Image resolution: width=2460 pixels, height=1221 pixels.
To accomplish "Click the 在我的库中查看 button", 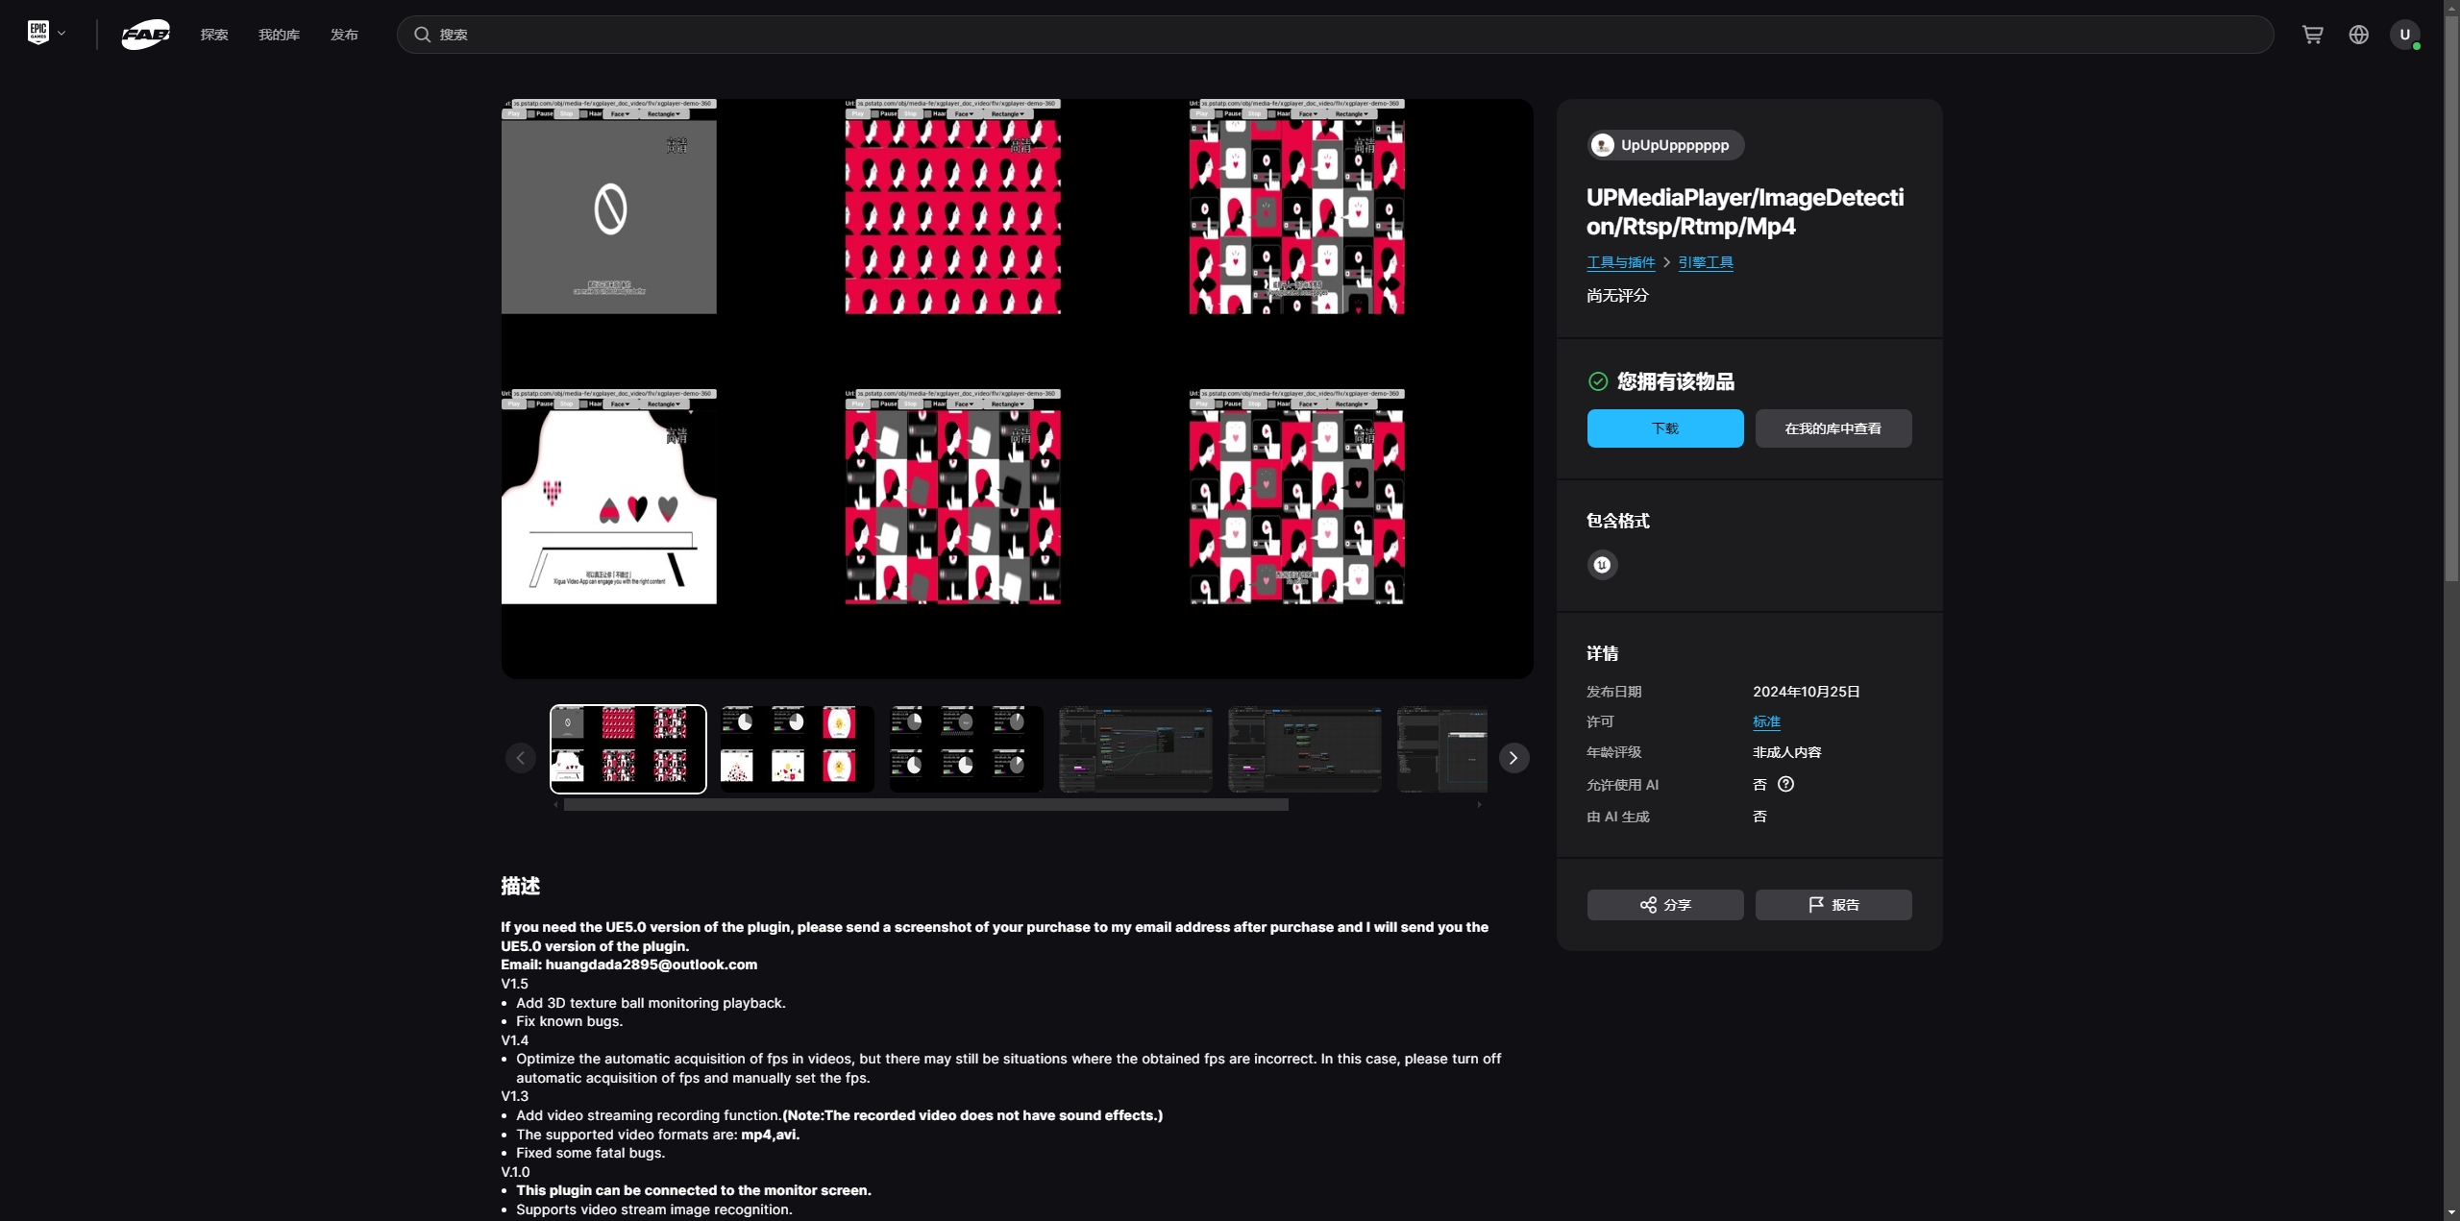I will click(1833, 428).
